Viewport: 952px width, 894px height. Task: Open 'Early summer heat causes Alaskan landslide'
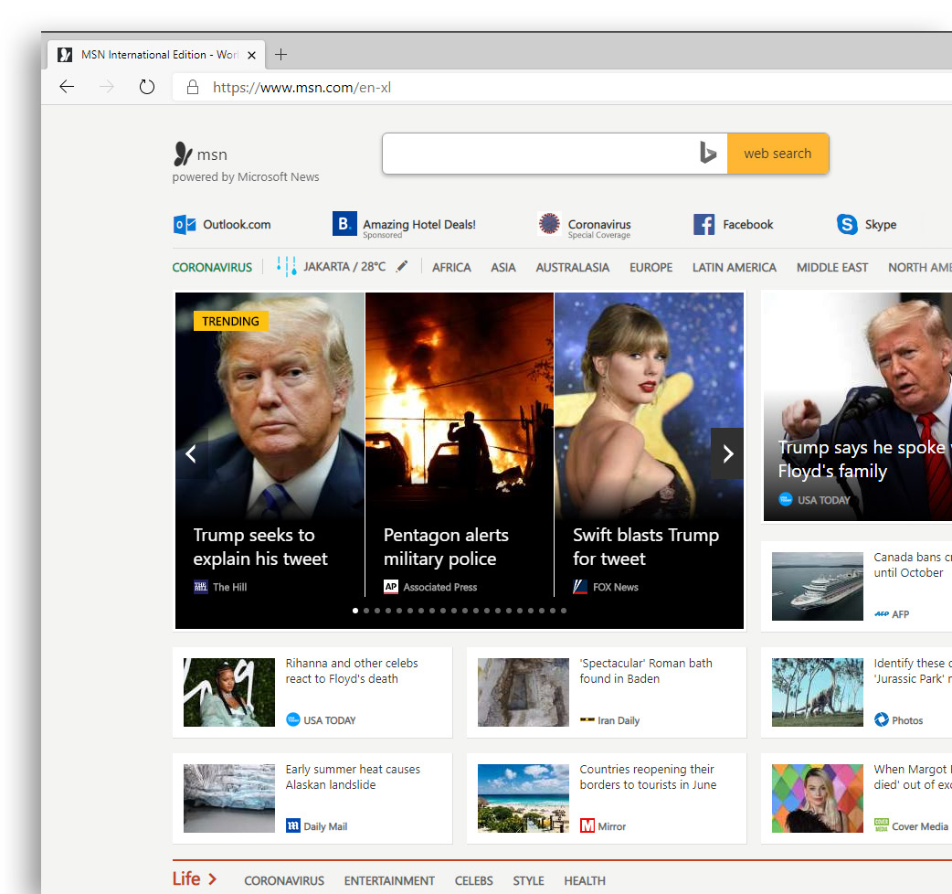[x=353, y=777]
